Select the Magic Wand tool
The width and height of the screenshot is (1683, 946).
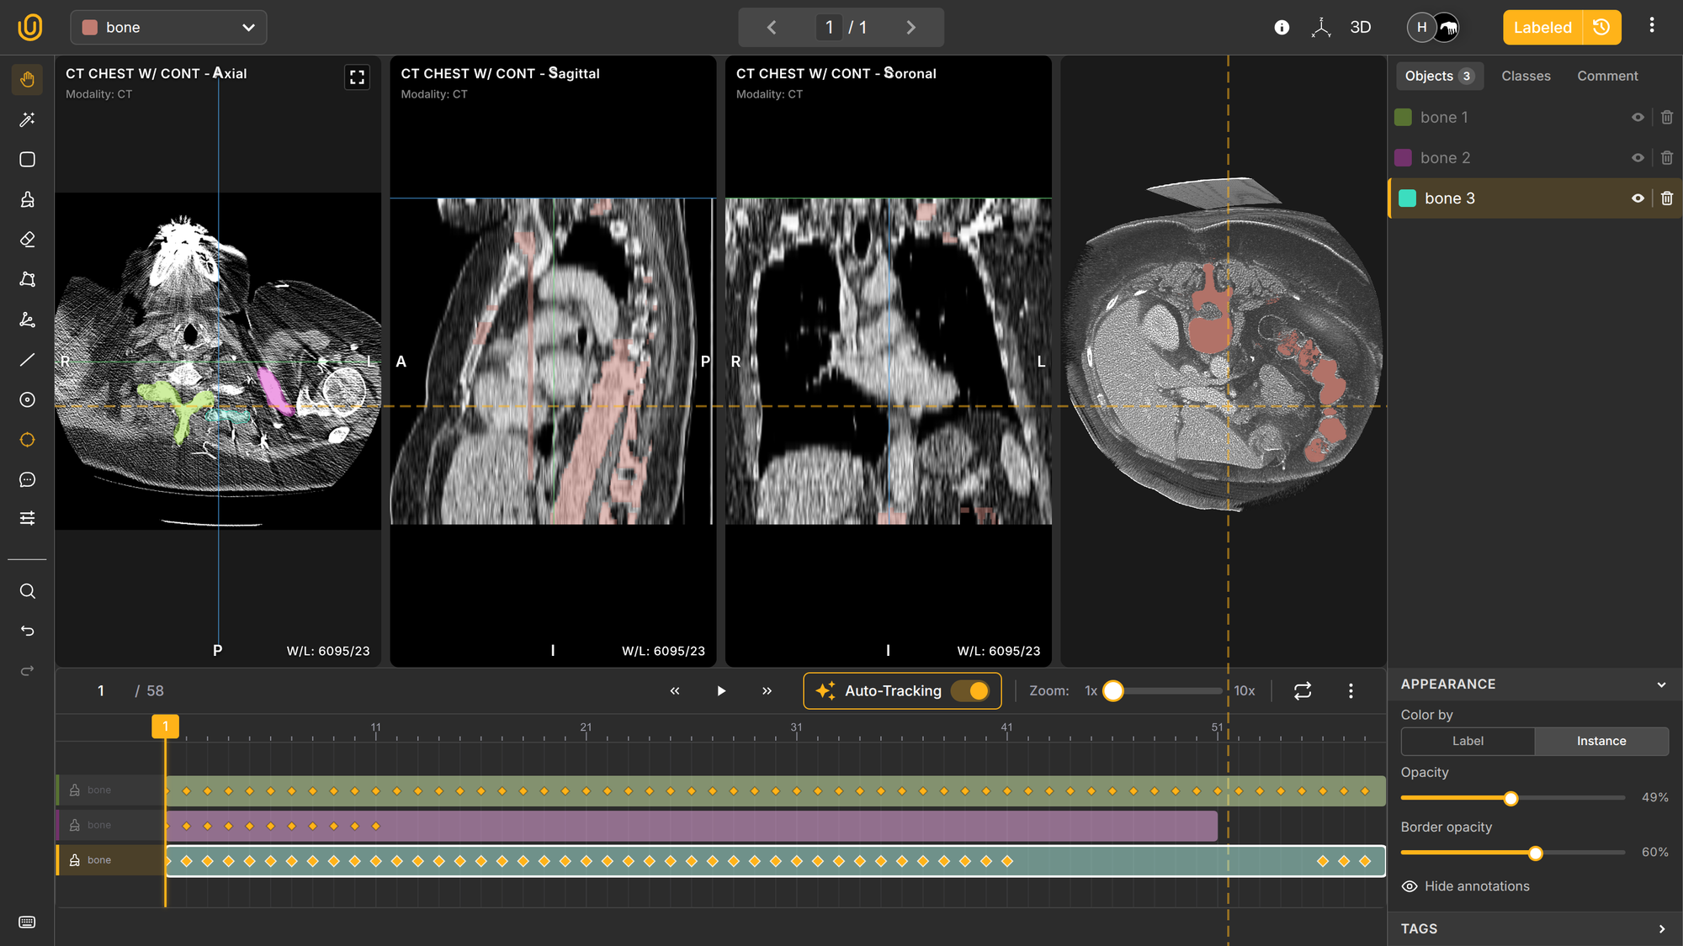coord(26,119)
